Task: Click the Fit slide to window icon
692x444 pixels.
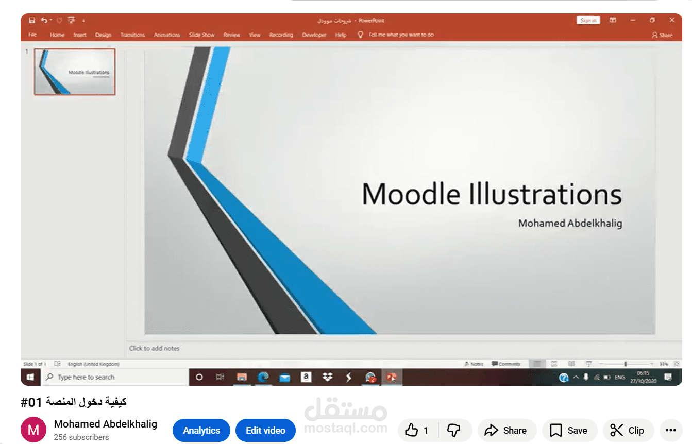Action: point(676,364)
